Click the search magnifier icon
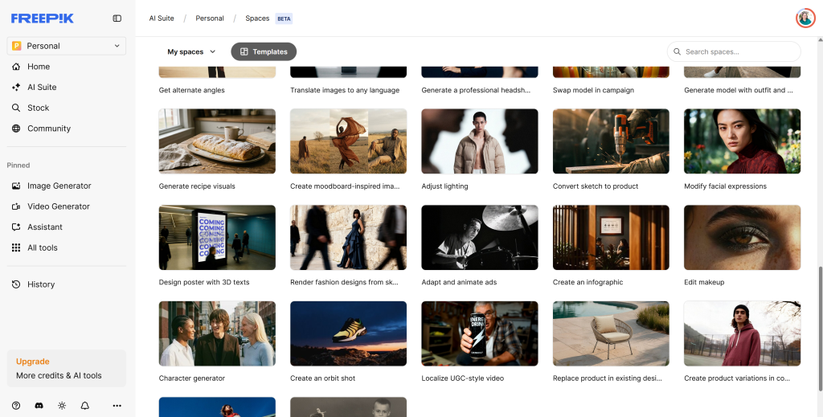Viewport: 823px width, 417px height. 678,52
